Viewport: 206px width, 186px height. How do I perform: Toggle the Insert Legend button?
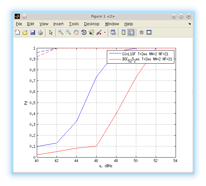coord(131,32)
